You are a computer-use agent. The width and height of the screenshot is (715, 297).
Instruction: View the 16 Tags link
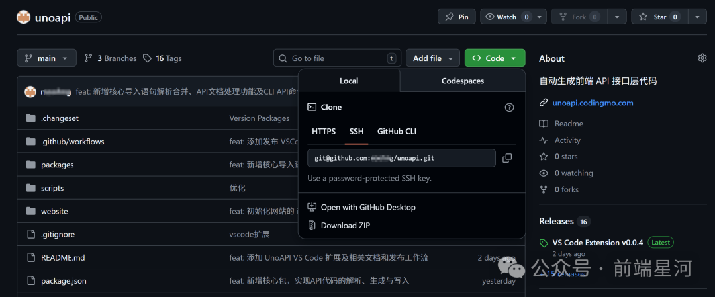click(162, 58)
